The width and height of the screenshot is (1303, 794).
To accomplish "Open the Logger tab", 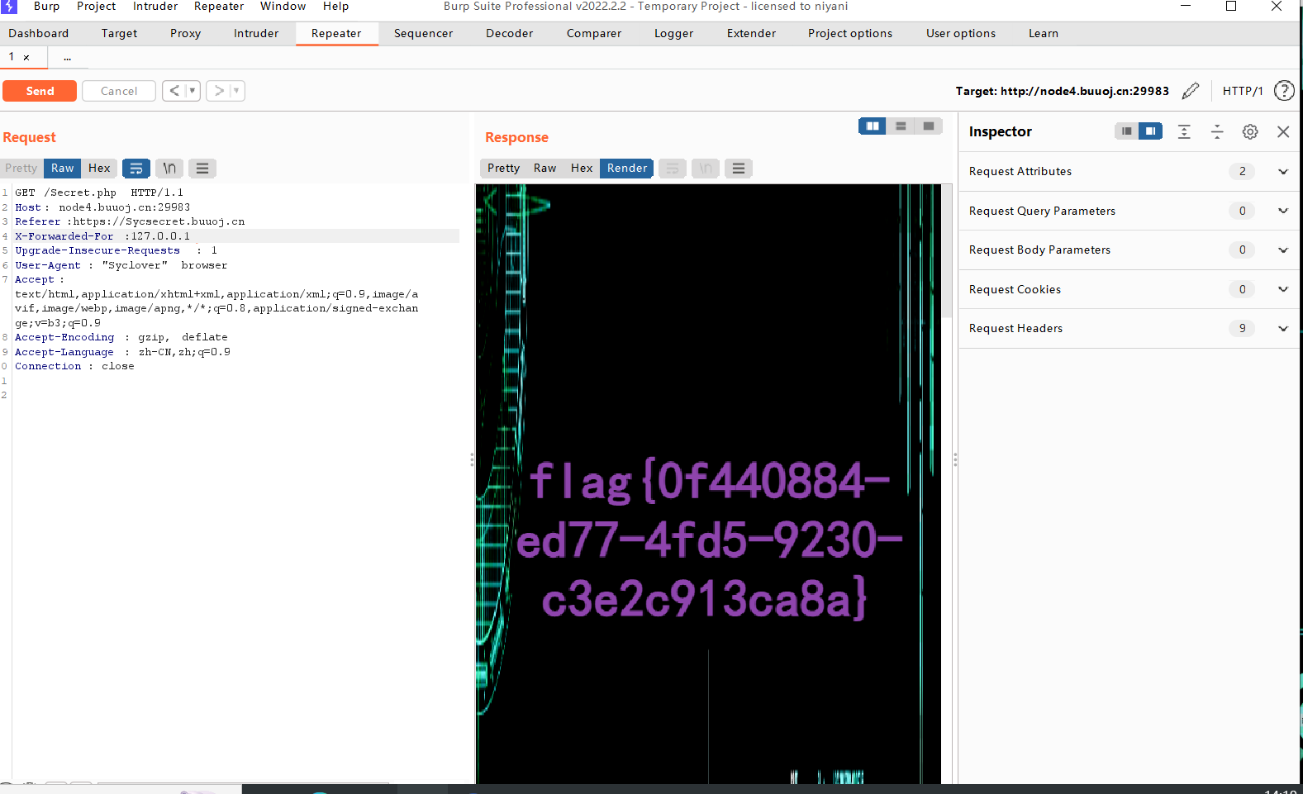I will tap(674, 33).
